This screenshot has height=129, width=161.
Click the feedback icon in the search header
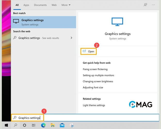click(145, 5)
